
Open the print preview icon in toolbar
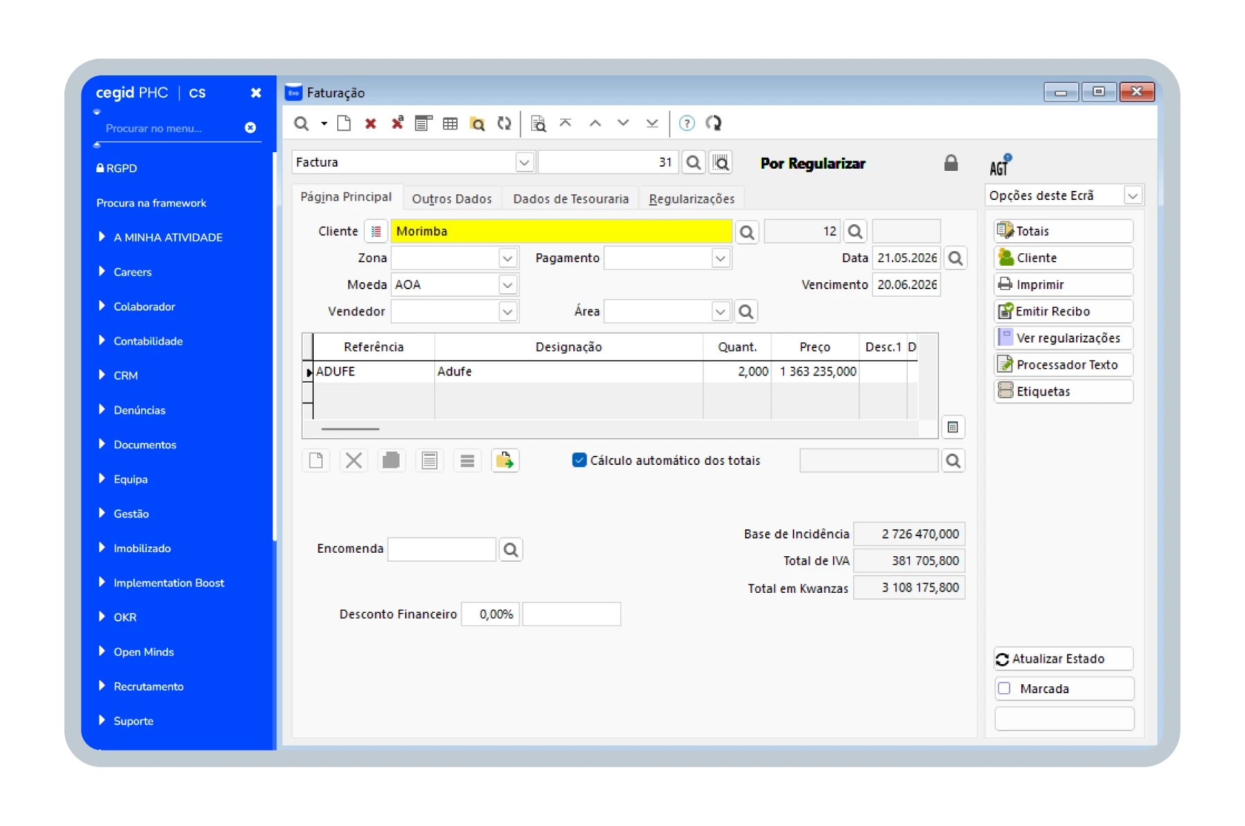(538, 124)
